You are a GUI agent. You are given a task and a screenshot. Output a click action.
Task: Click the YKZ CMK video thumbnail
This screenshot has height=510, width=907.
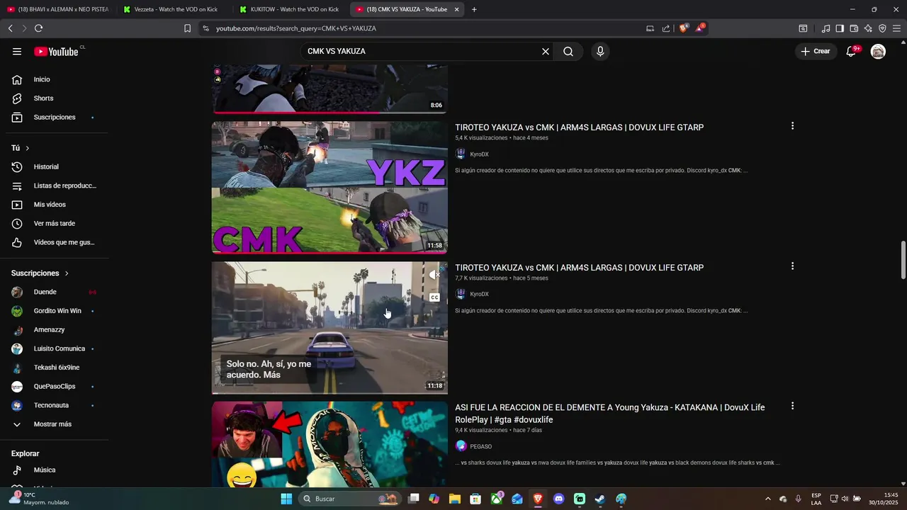[329, 187]
